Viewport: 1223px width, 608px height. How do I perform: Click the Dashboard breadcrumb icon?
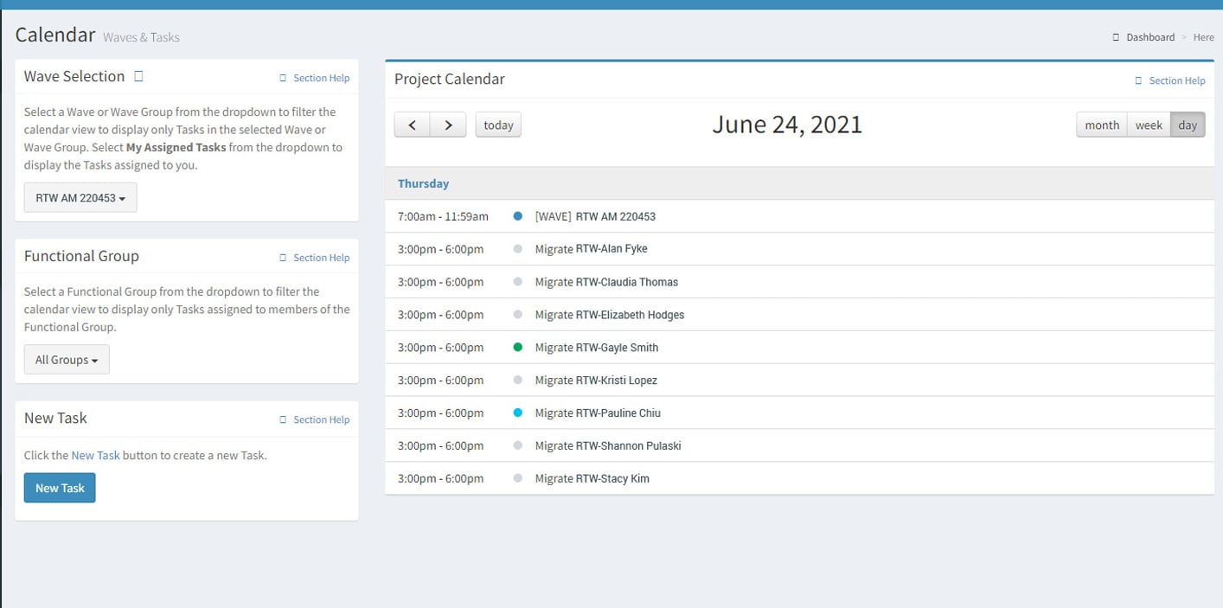1116,37
